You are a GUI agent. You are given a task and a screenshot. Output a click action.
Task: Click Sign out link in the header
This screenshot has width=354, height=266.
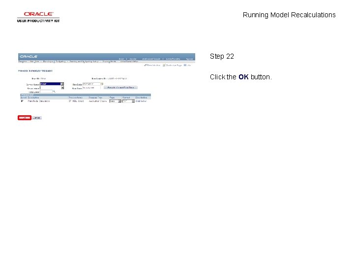pos(189,59)
